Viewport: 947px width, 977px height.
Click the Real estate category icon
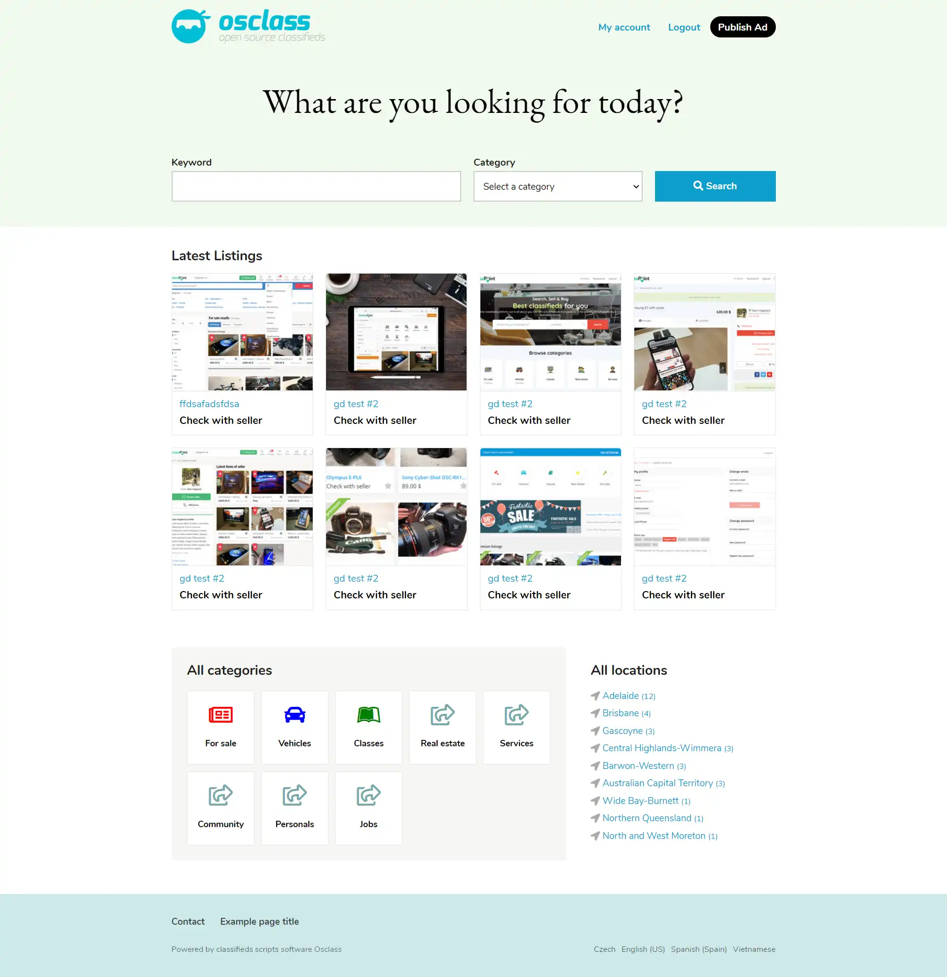[441, 715]
